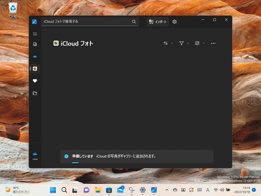Open the filter dropdown chevron
Screen dimensions: 261x196
(x=188, y=43)
